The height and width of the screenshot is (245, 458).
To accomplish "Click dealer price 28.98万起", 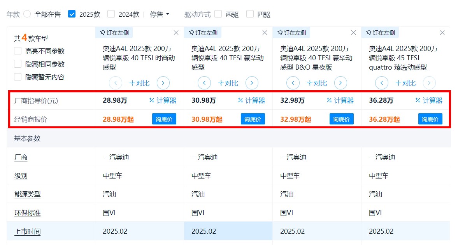I will coord(118,119).
